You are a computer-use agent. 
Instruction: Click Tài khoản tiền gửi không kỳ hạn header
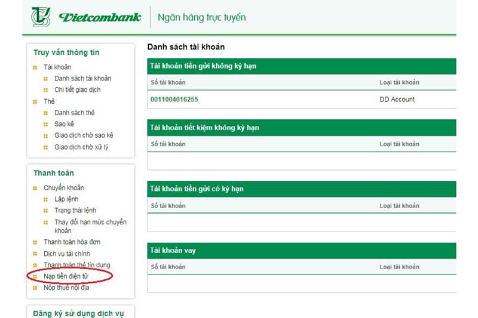pos(302,66)
